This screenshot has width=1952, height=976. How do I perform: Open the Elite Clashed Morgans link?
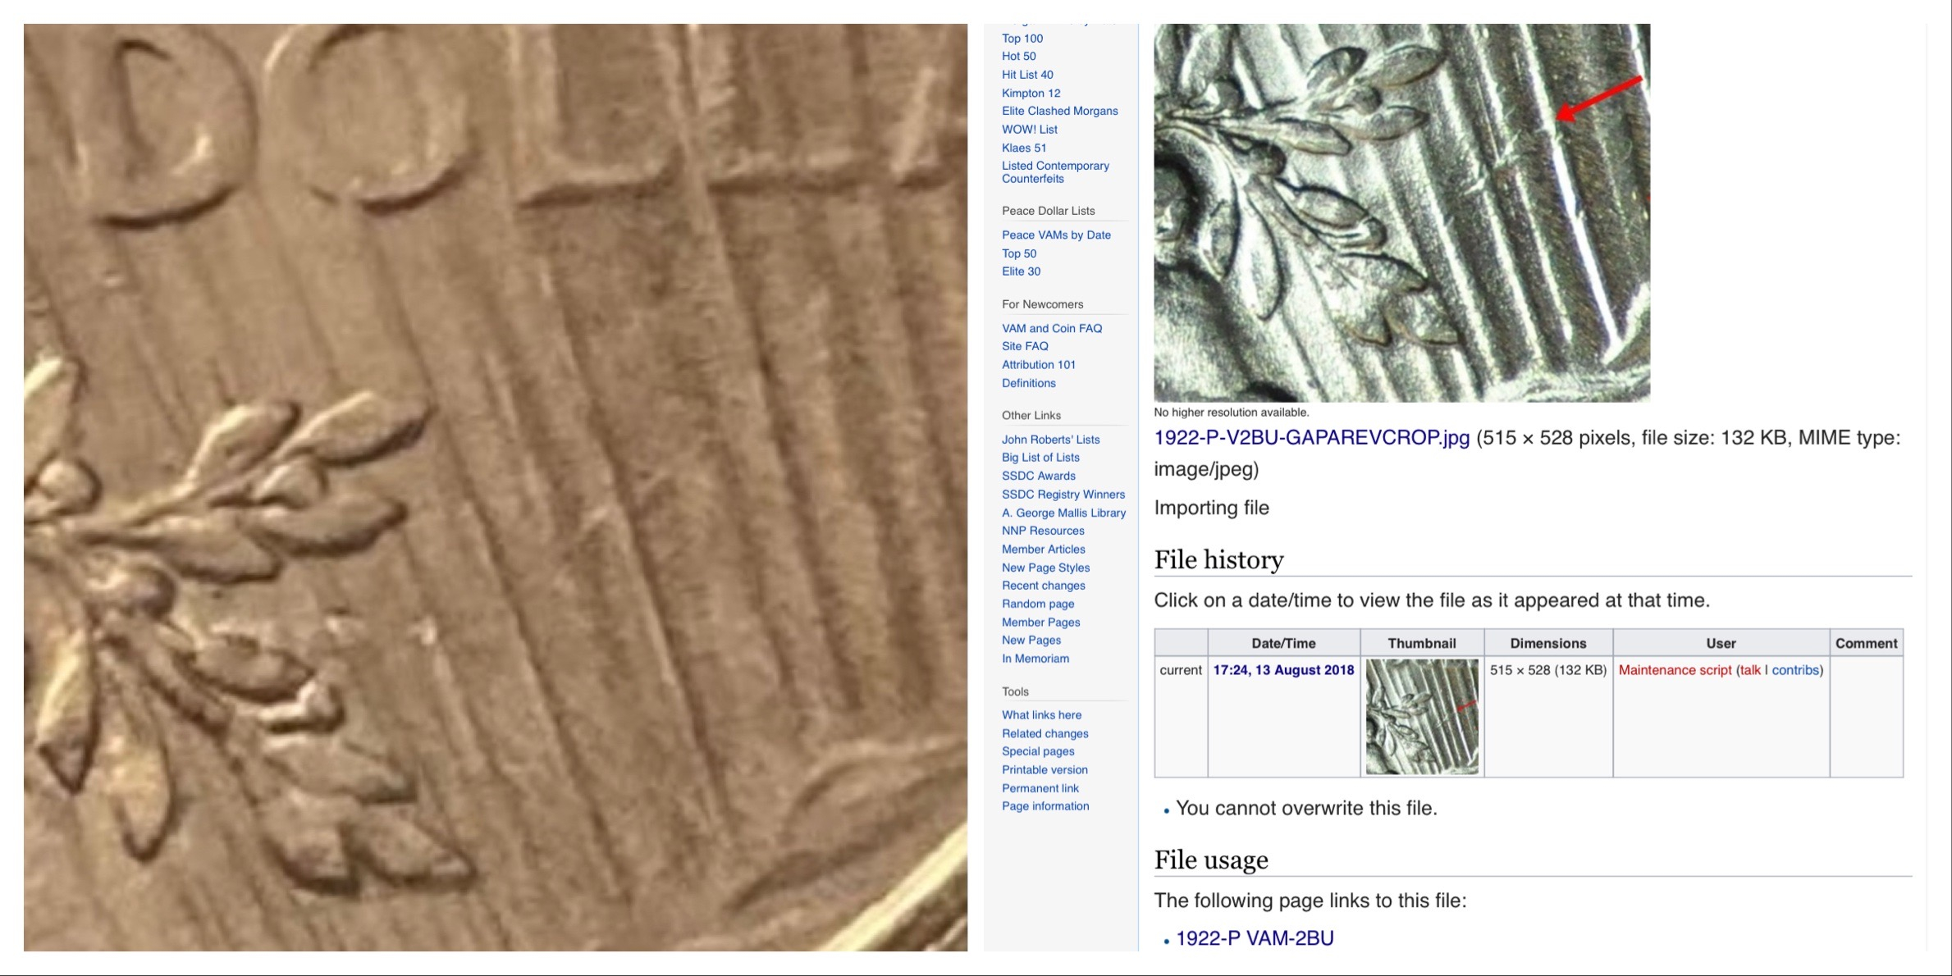click(1059, 112)
